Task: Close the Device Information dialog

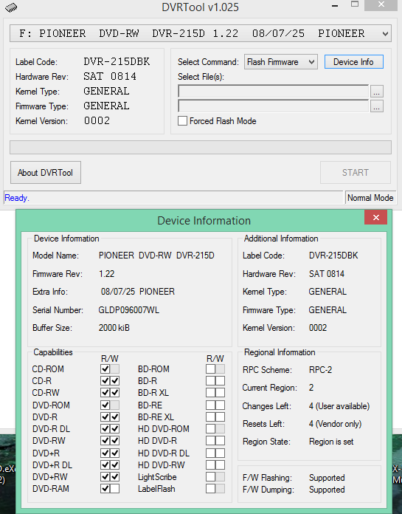Action: coord(375,217)
